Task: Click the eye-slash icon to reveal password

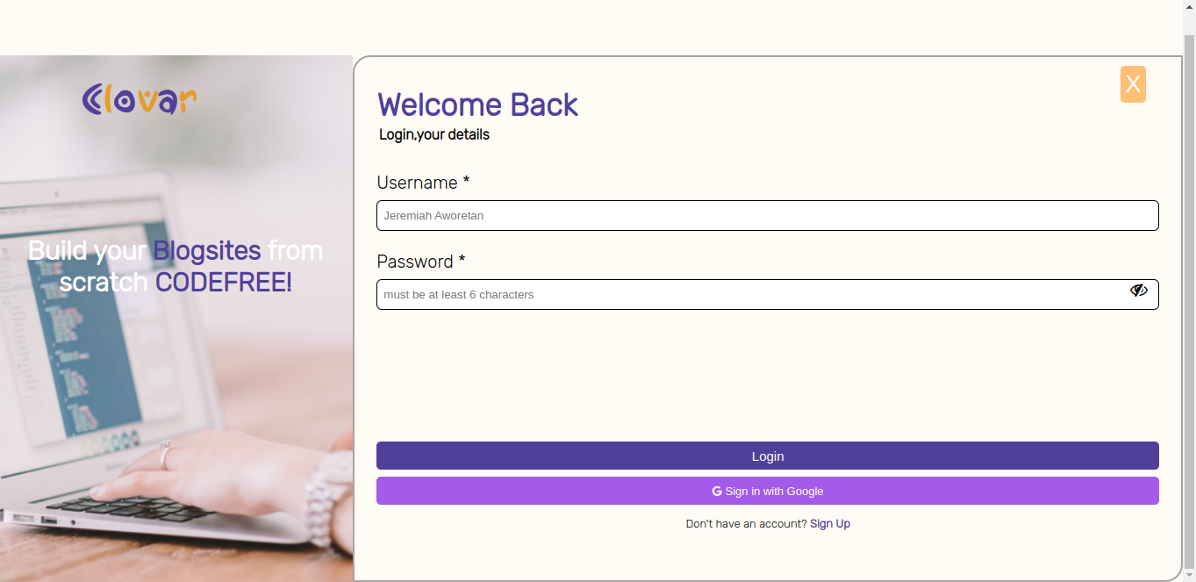Action: [1138, 290]
